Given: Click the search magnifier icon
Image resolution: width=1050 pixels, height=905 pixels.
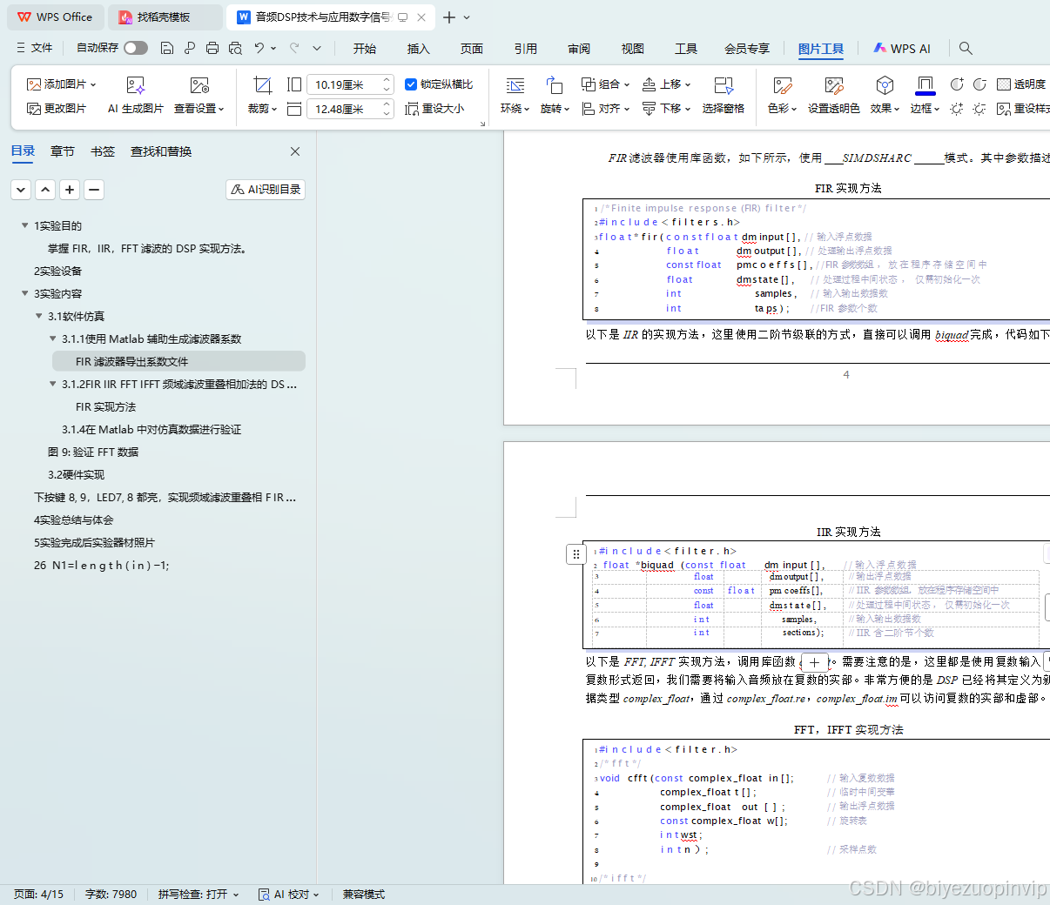Looking at the screenshot, I should [x=966, y=48].
